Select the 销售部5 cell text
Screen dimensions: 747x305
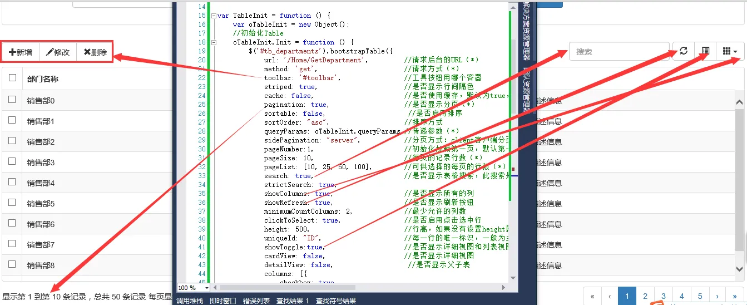(x=41, y=204)
